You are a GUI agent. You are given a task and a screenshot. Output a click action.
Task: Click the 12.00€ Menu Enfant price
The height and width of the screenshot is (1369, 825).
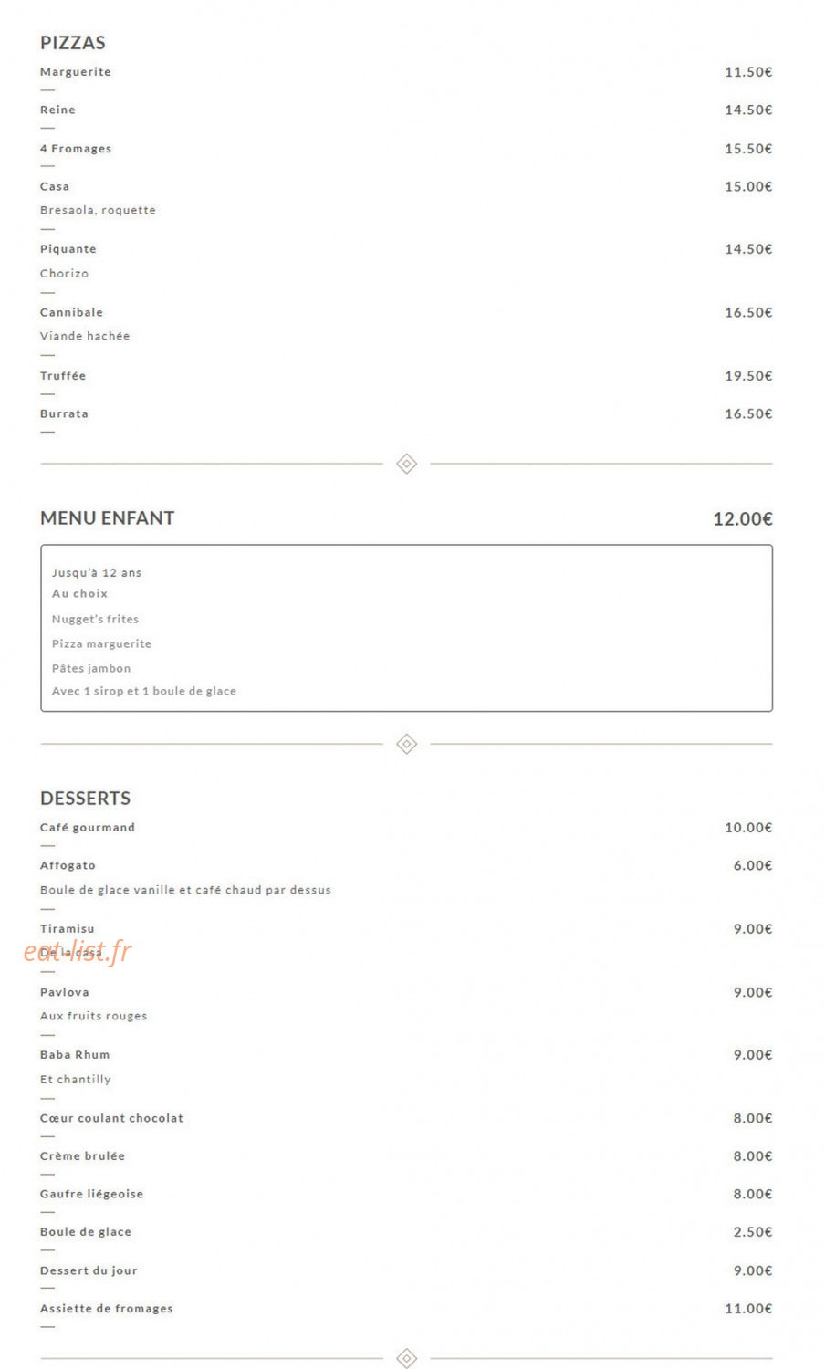(x=743, y=519)
